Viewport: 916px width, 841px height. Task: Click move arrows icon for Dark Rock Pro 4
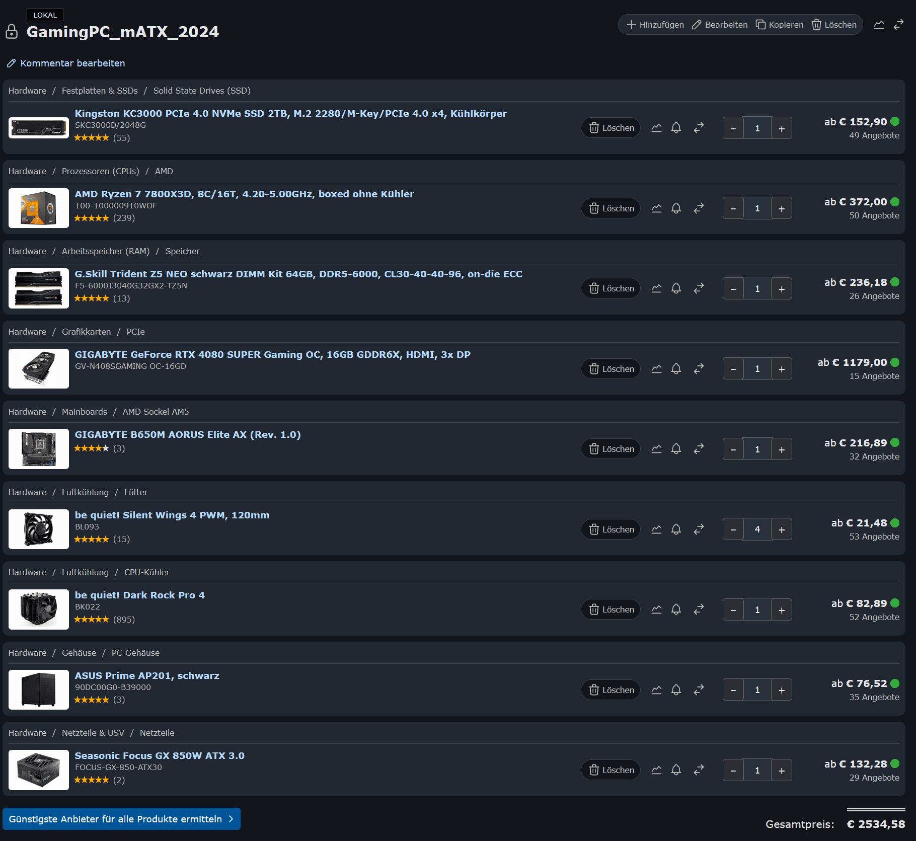tap(699, 609)
